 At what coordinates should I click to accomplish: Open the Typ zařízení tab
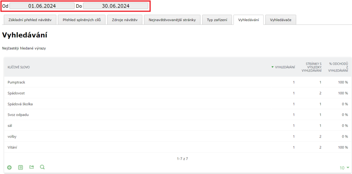[217, 20]
